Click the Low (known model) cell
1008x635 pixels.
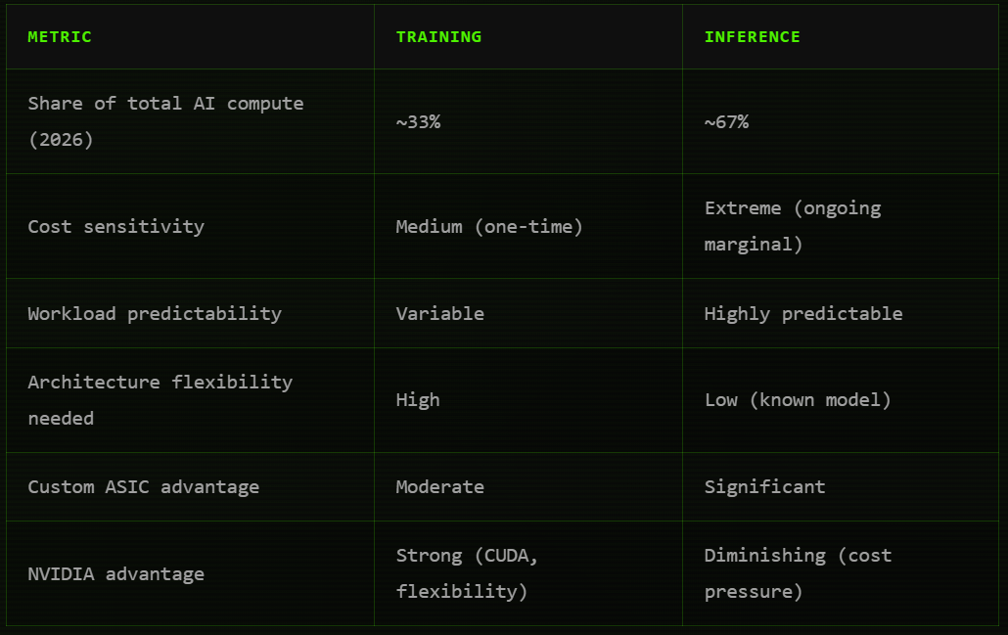coord(798,400)
